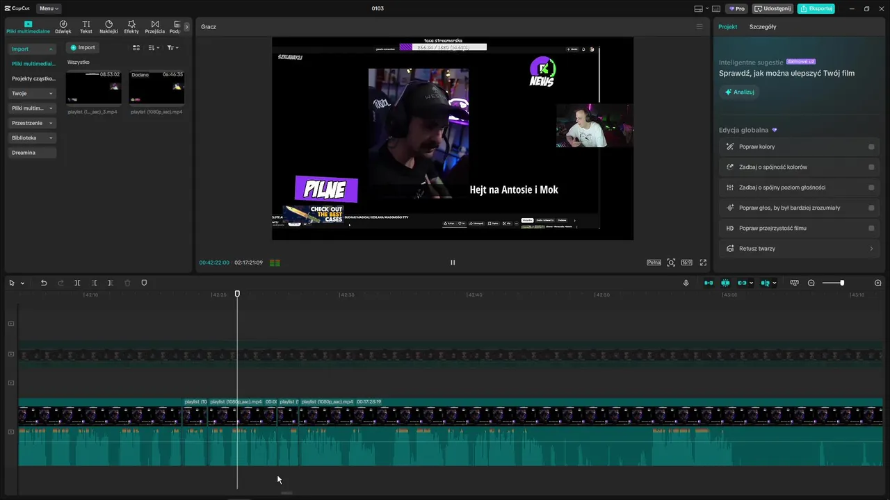Open the media filter dropdown
This screenshot has width=890, height=500.
pyautogui.click(x=173, y=47)
